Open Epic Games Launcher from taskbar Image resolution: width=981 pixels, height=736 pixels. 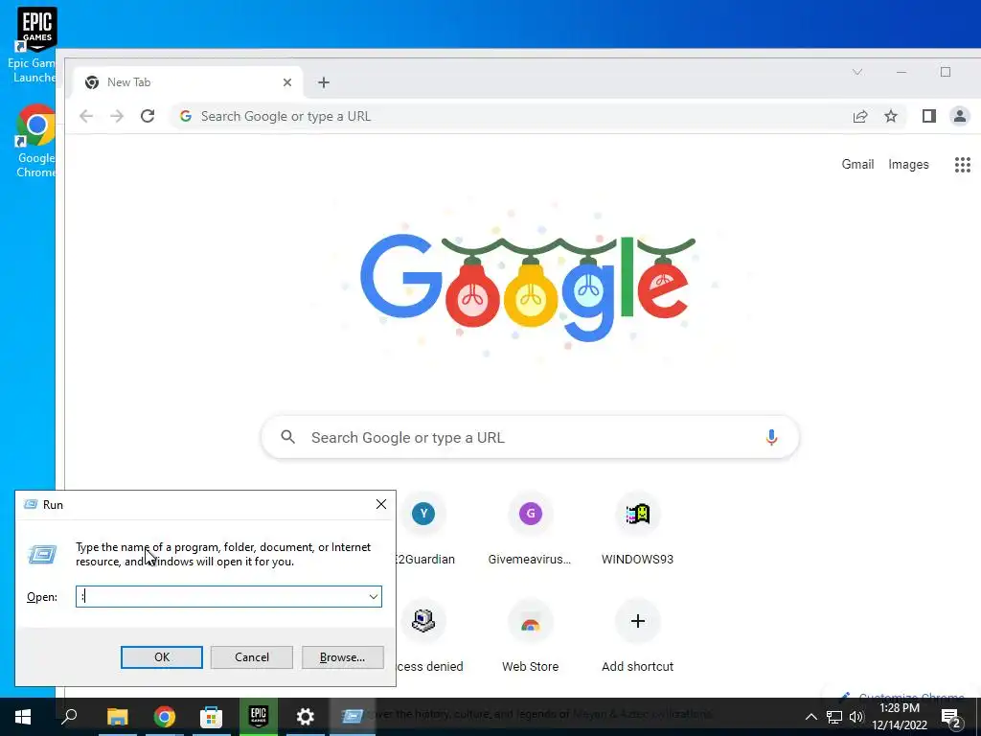click(x=259, y=717)
